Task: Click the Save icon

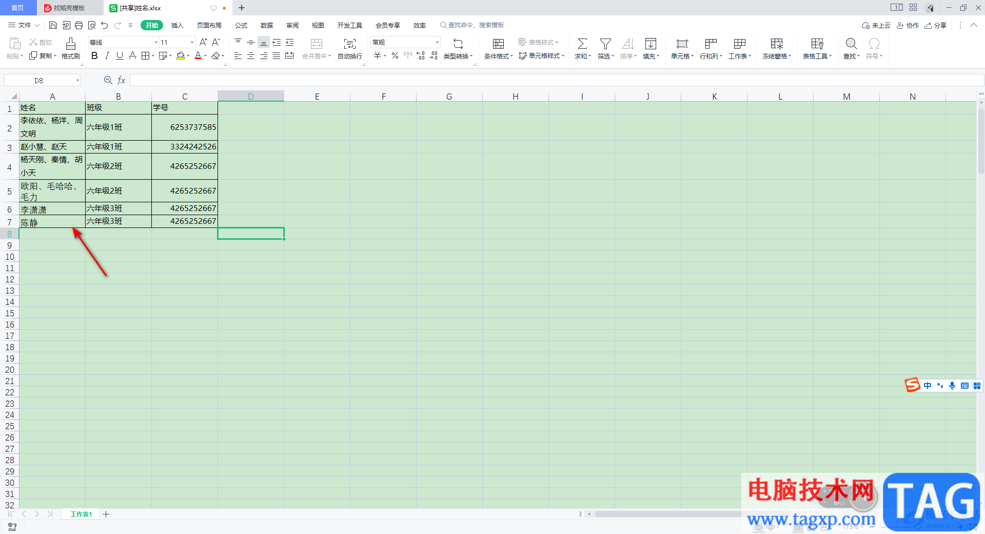Action: [53, 25]
